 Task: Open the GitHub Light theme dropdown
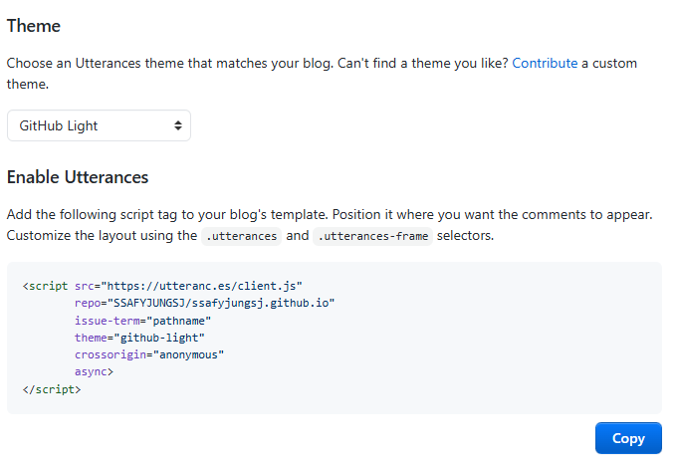[x=99, y=125]
